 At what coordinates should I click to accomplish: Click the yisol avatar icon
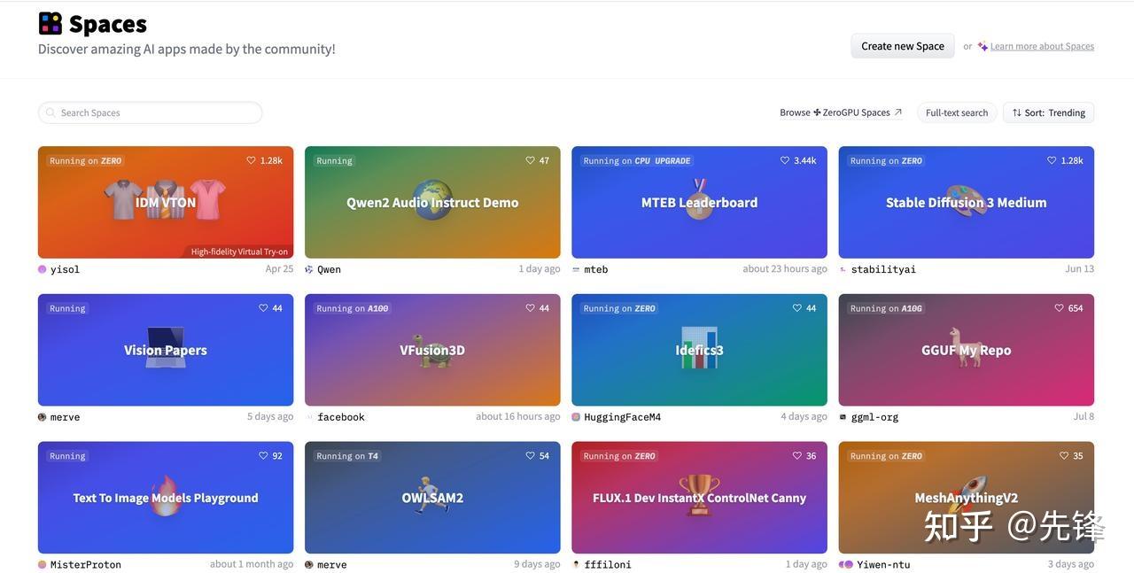pos(43,269)
